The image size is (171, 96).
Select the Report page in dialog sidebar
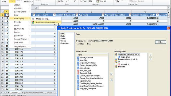click(x=63, y=38)
